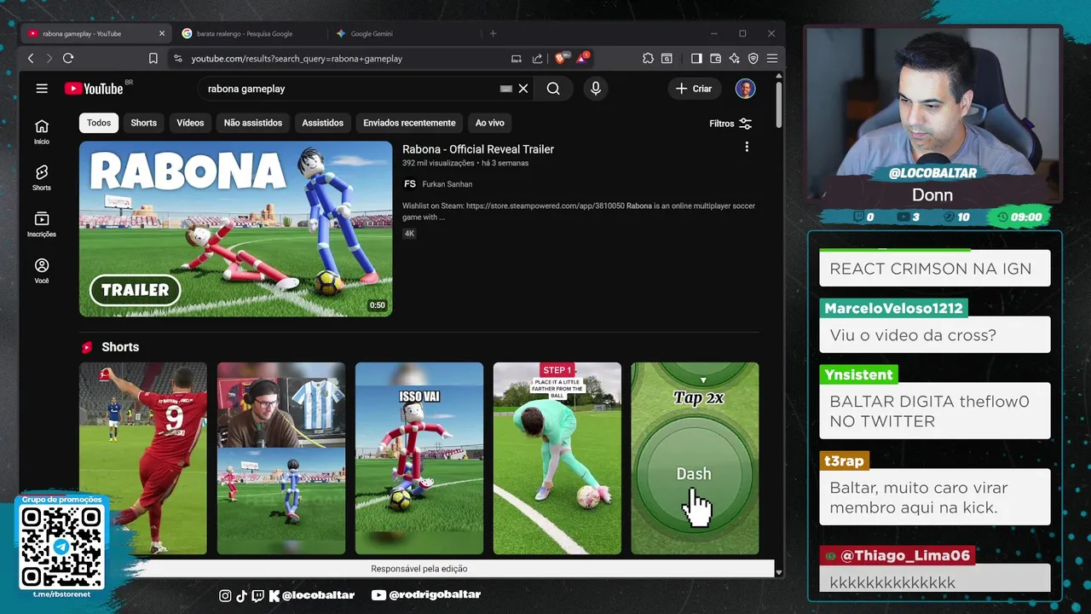The width and height of the screenshot is (1091, 614).
Task: Open Início in the YouTube sidebar
Action: (x=42, y=131)
